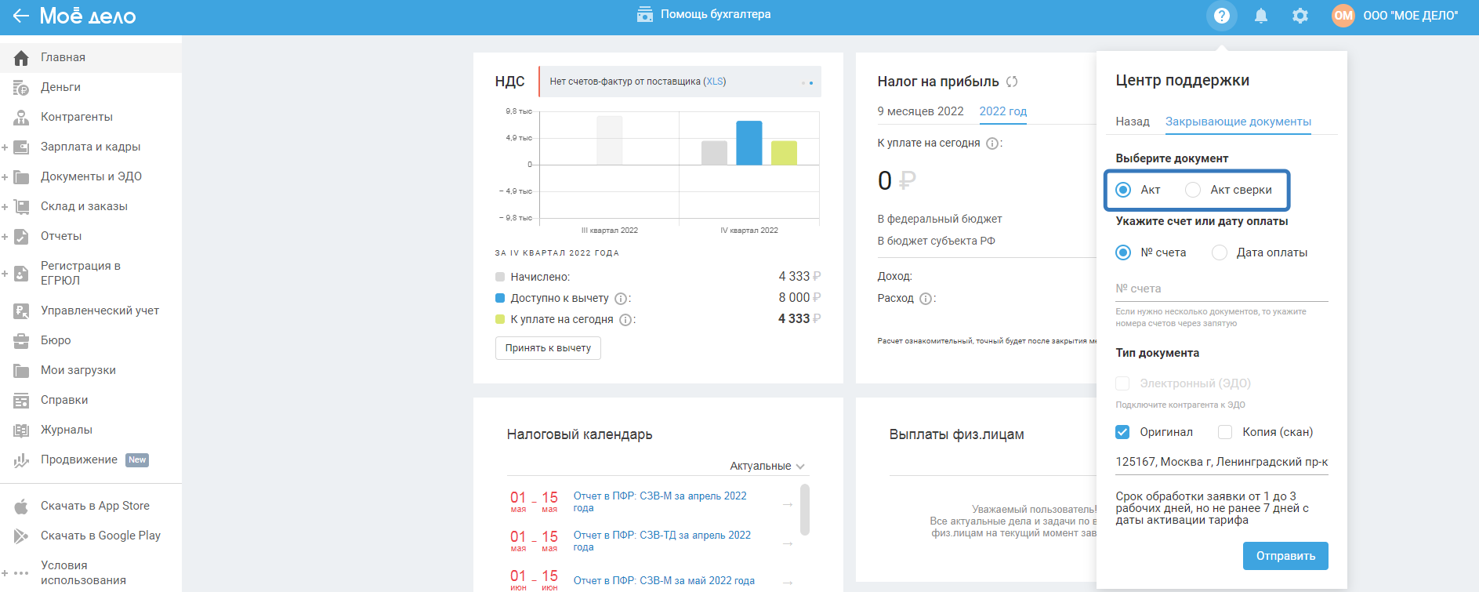Click the help question mark icon
Screen dimensions: 1479x592
(x=1221, y=16)
